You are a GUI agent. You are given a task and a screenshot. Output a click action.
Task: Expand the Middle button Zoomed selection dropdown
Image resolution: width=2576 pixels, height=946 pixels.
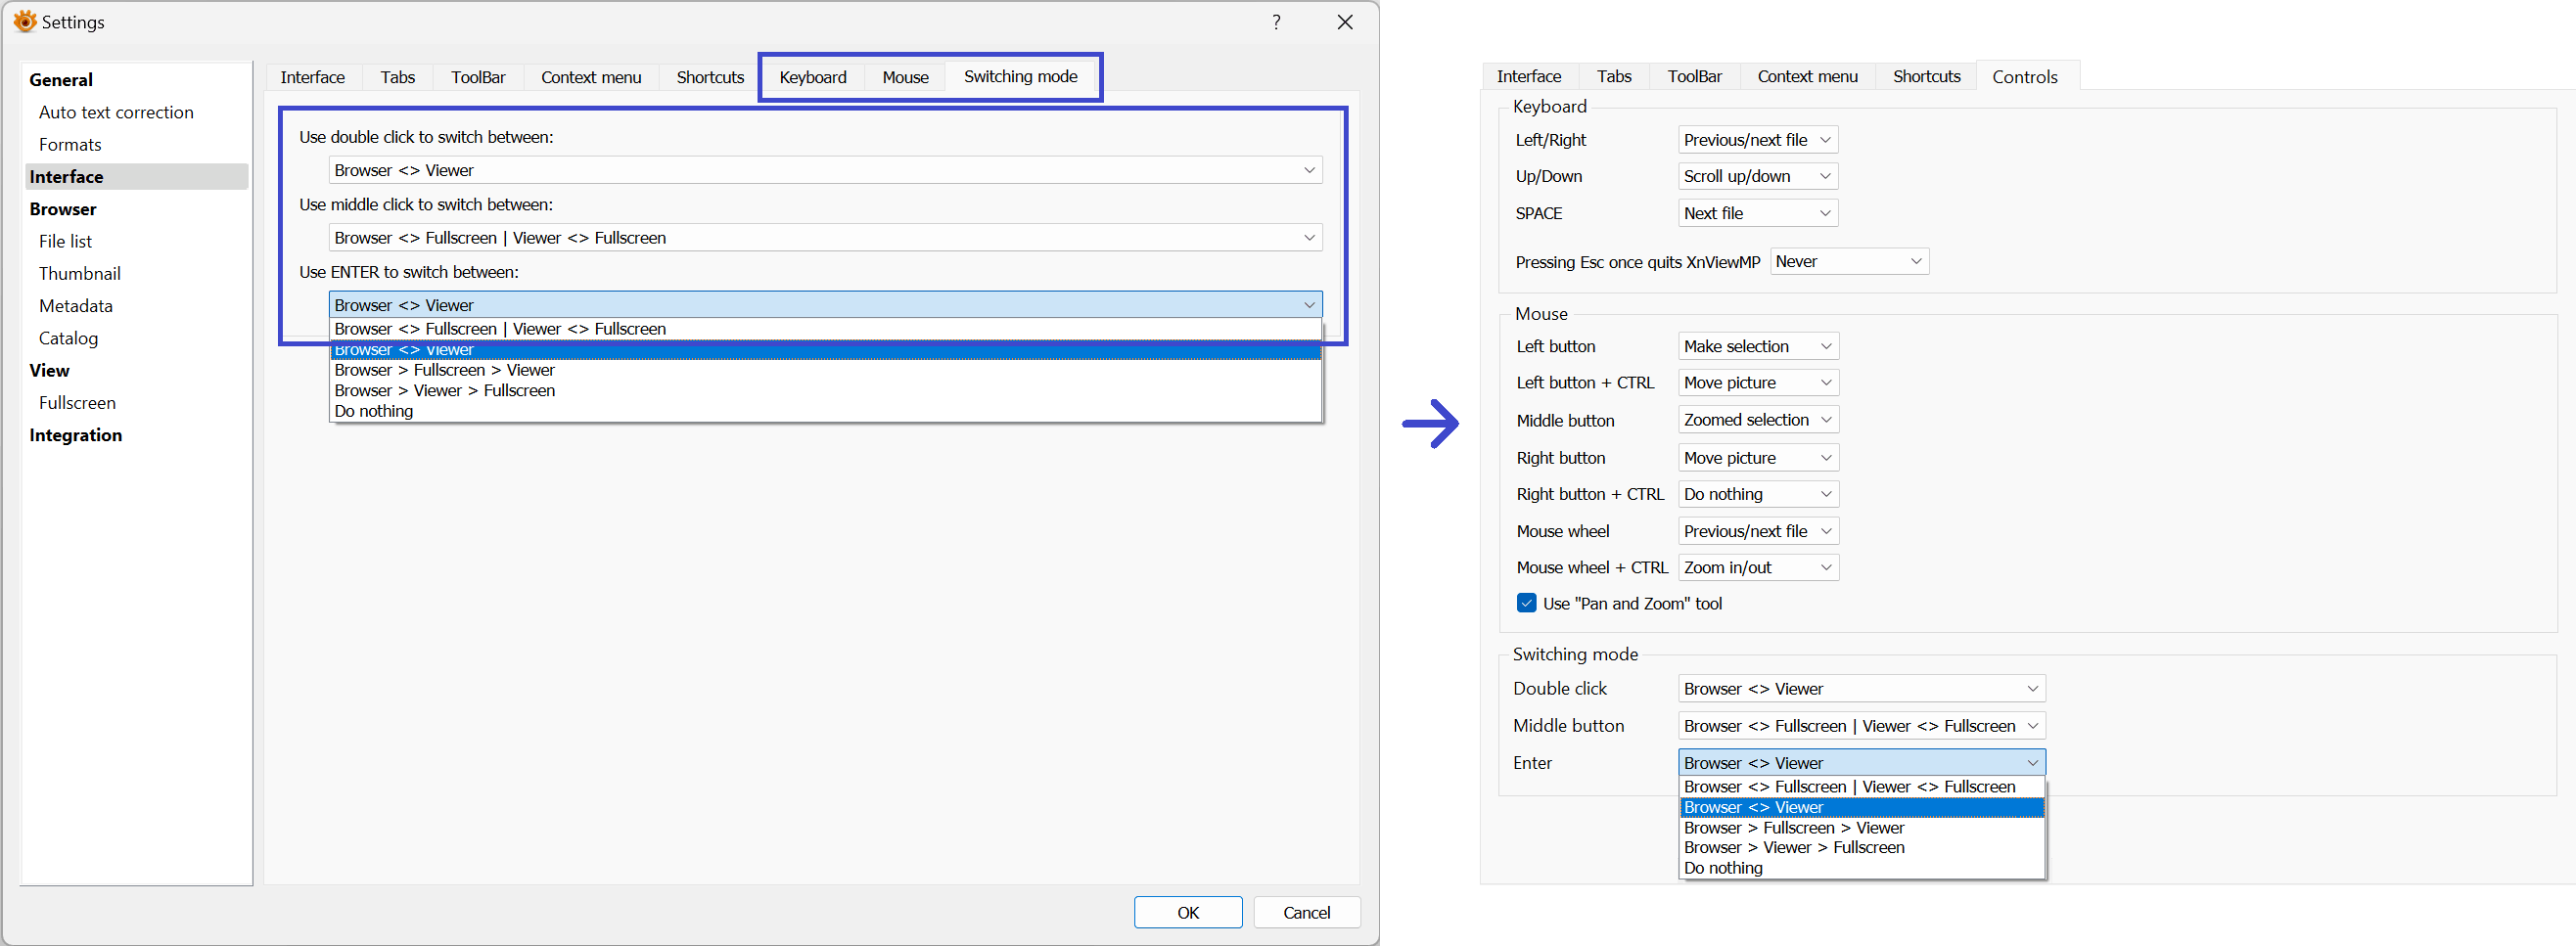(x=1757, y=420)
